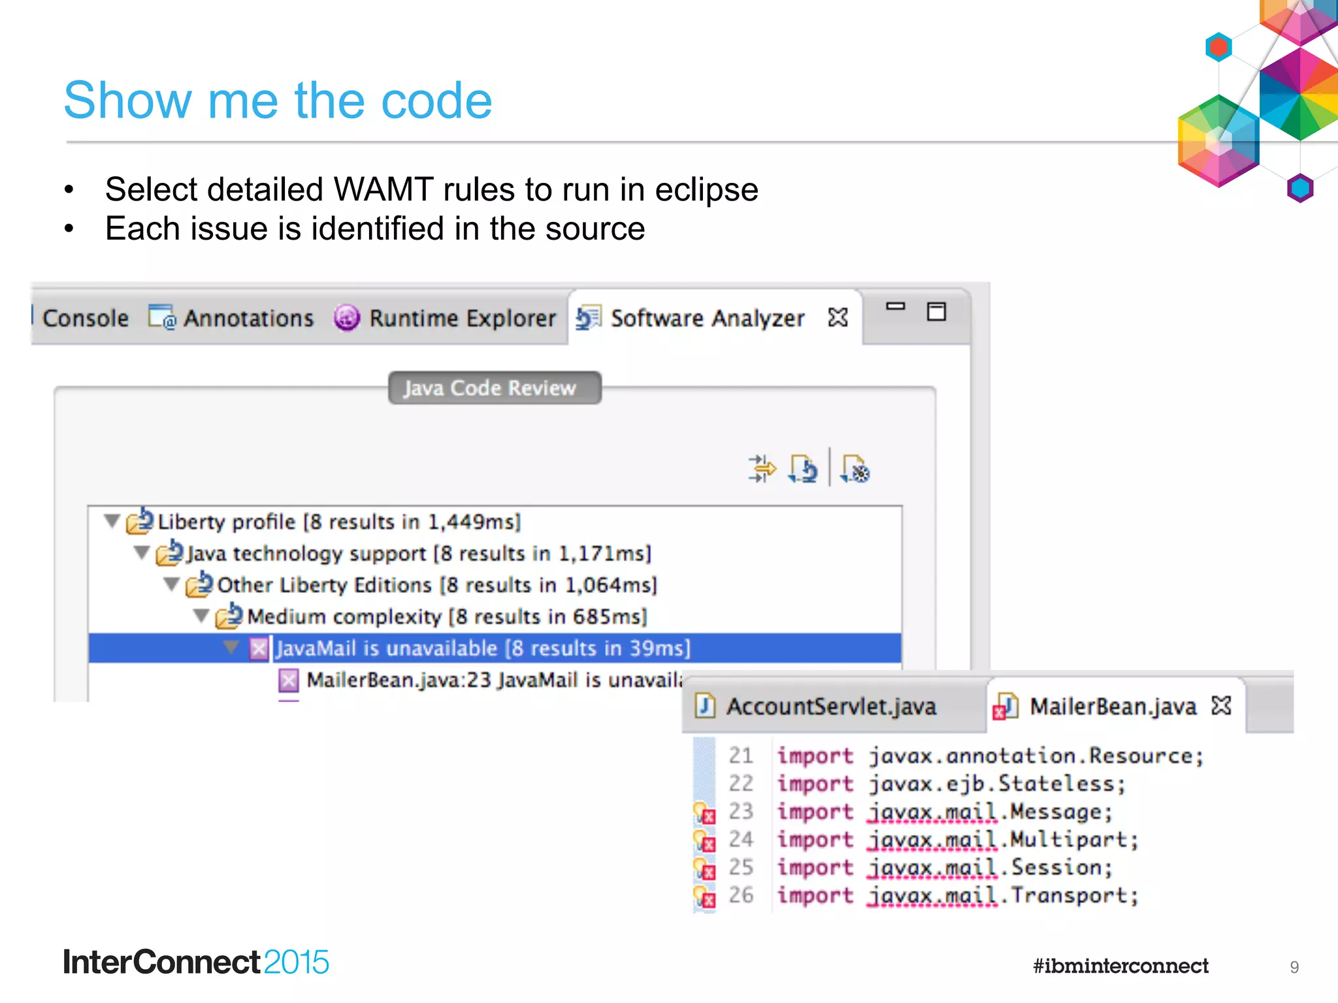Click the JavaMail is unavailable rule icon

coord(259,648)
